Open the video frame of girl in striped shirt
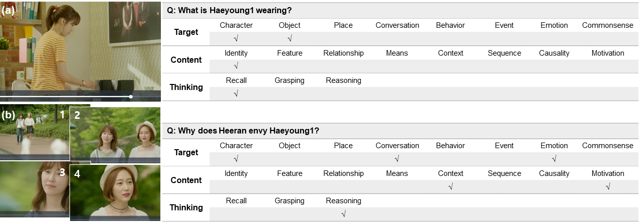 80,48
